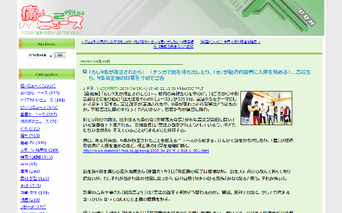Open the 社会 category (921)
This screenshot has height=213, width=342.
[x=30, y=128]
